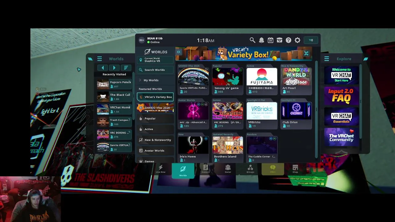Open Popcorn Palace in Recently Visited
Viewport: 395px width, 222px height.
pyautogui.click(x=114, y=84)
